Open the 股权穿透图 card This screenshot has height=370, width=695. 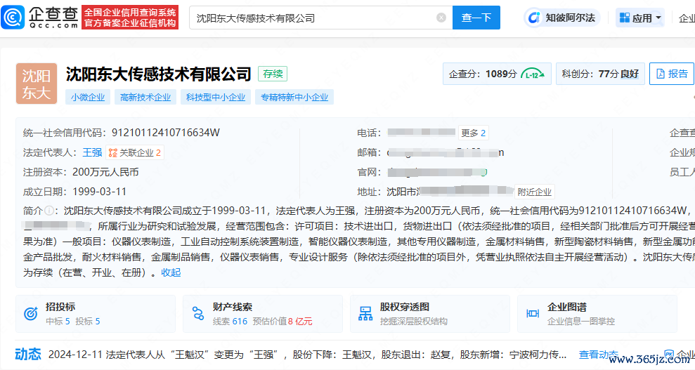(430, 314)
